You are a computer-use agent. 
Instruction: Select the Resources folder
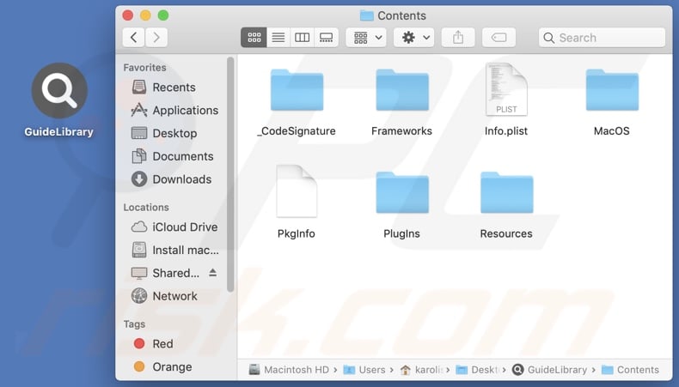[x=506, y=206]
